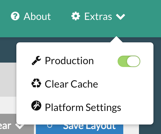Click the Production label in the dropdown

tap(69, 61)
